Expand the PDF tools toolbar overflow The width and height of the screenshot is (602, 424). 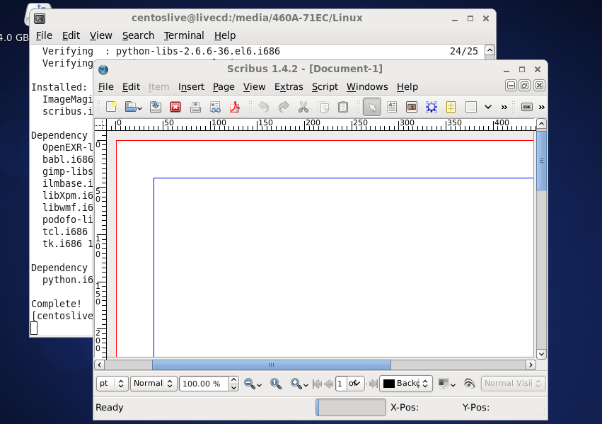pos(542,107)
